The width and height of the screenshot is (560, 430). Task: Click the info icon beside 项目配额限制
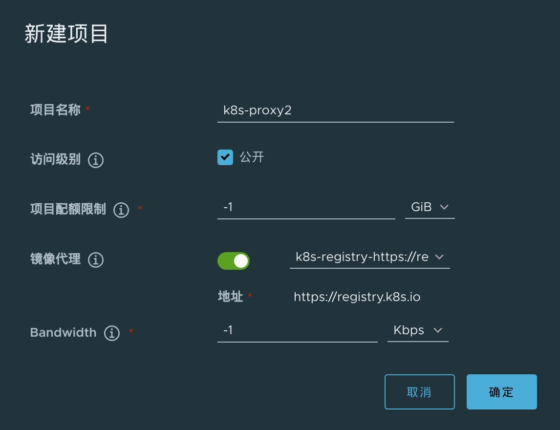(121, 210)
